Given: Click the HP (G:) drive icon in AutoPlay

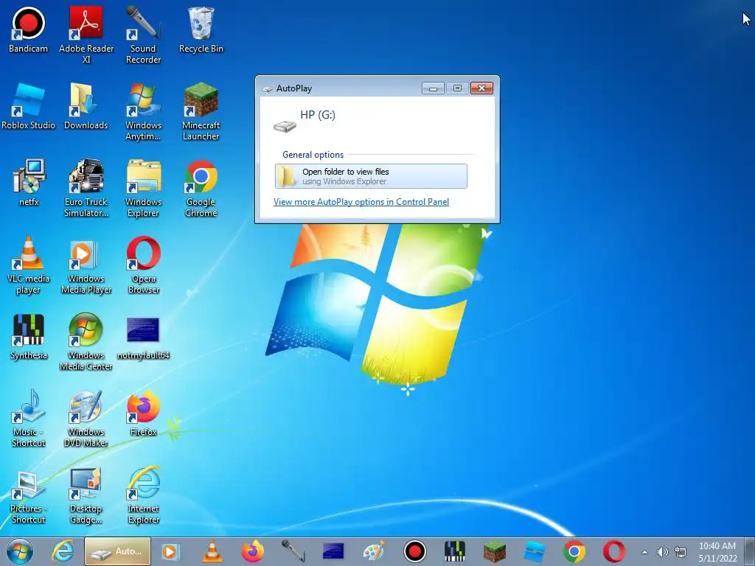Looking at the screenshot, I should 285,126.
